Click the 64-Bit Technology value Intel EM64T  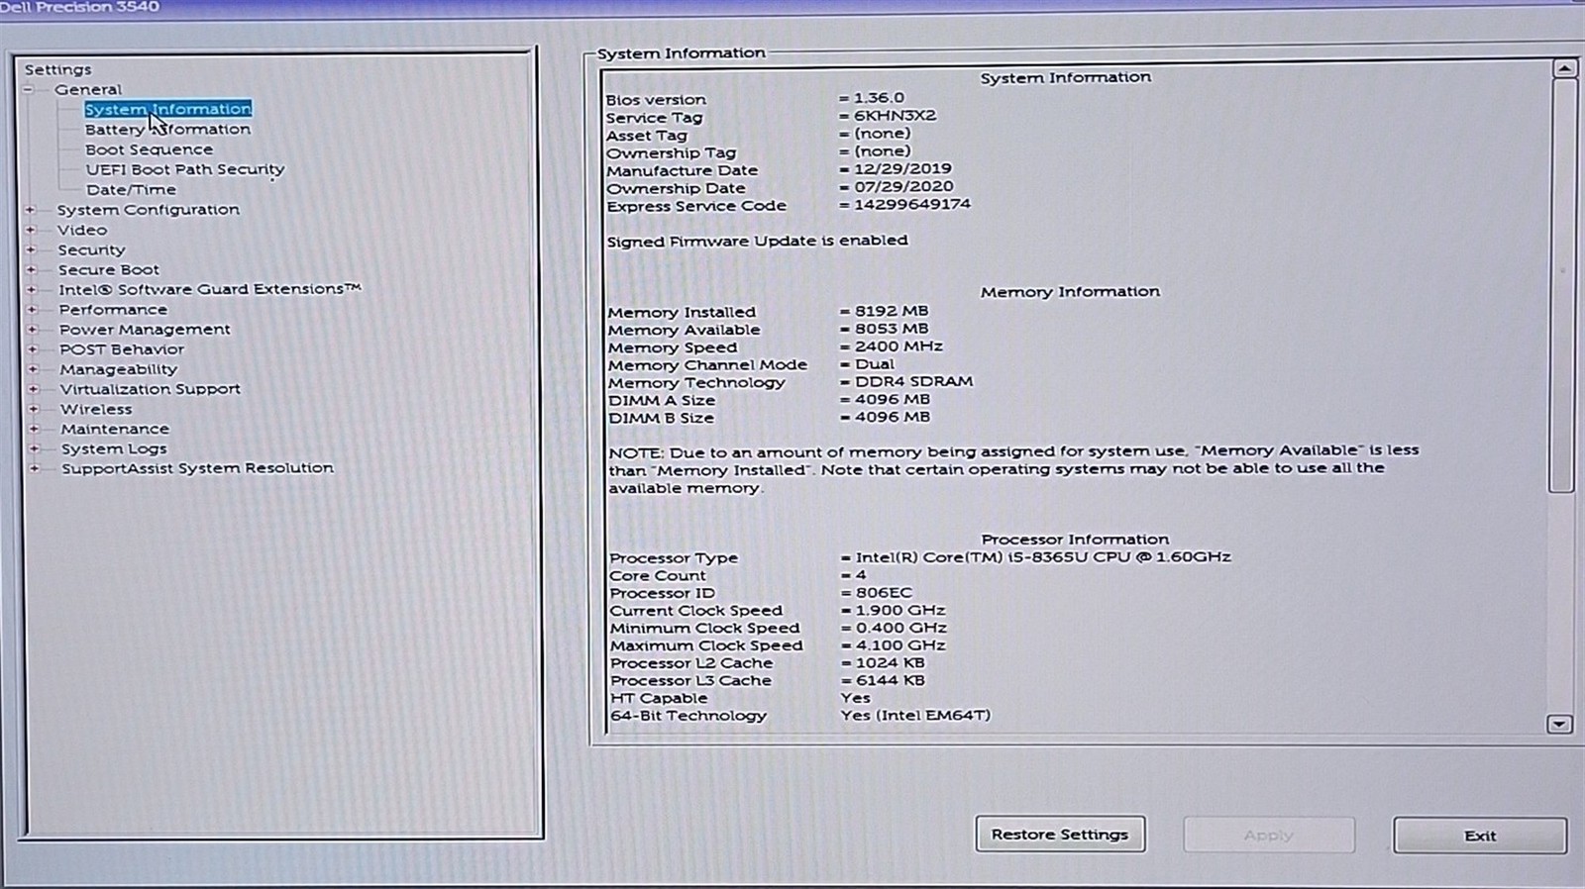tap(915, 716)
